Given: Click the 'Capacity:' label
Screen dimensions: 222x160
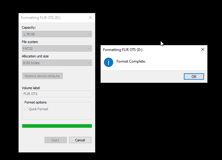Looking at the screenshot, I should click(x=29, y=27).
